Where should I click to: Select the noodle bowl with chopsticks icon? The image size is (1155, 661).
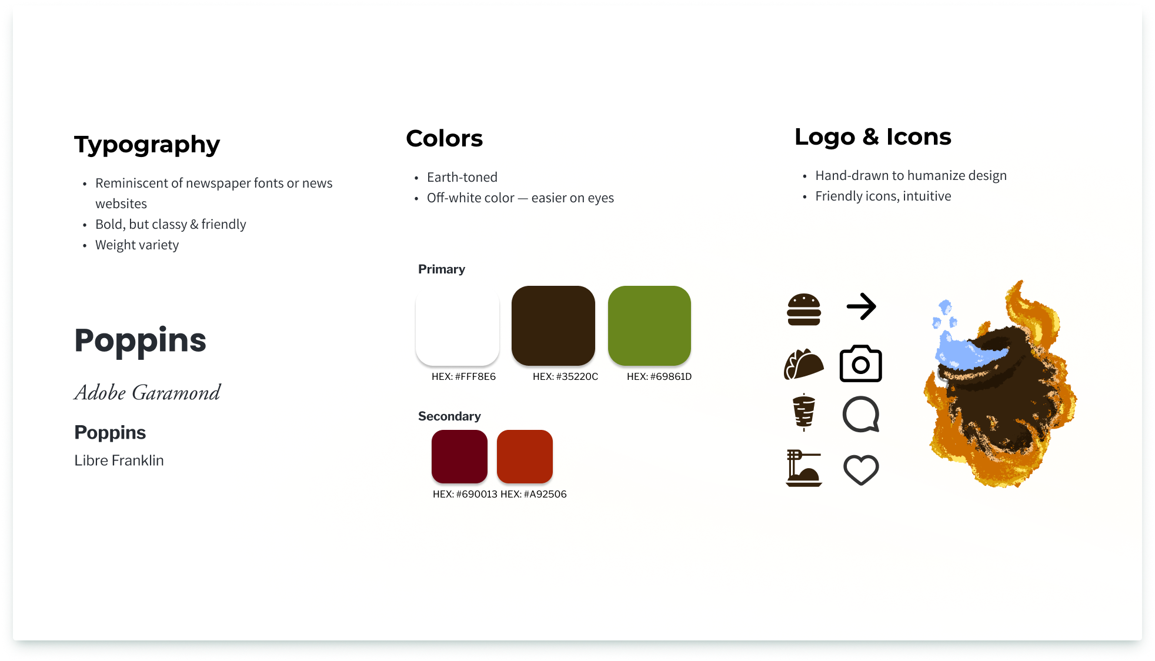pyautogui.click(x=803, y=468)
